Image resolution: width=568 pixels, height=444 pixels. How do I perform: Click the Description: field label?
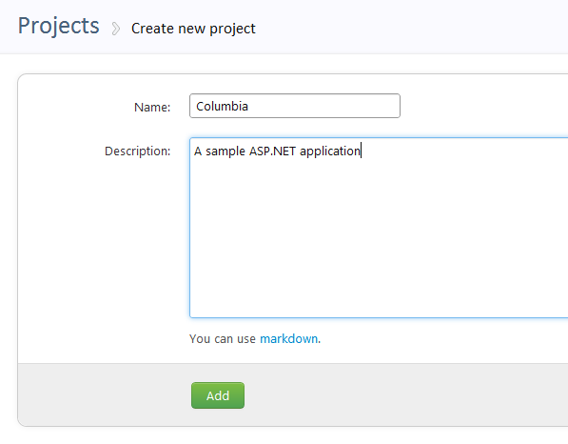tap(138, 151)
